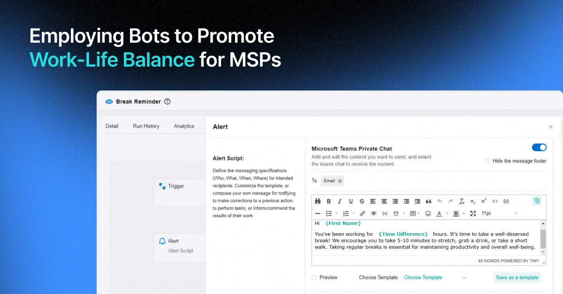This screenshot has height=294, width=563.
Task: Insert horizontal line
Action: pos(318,213)
